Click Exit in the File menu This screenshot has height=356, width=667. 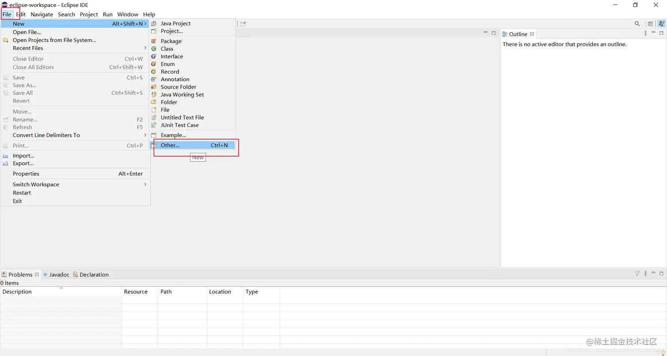pyautogui.click(x=75, y=201)
